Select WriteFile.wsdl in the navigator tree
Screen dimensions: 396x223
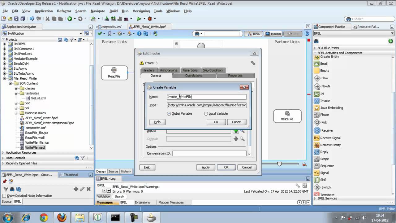[35, 147]
